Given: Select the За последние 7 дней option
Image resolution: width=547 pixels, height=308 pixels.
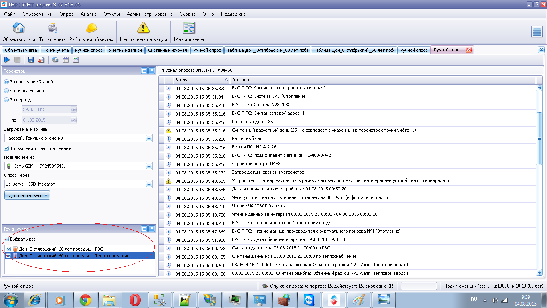Looking at the screenshot, I should pyautogui.click(x=28, y=82).
